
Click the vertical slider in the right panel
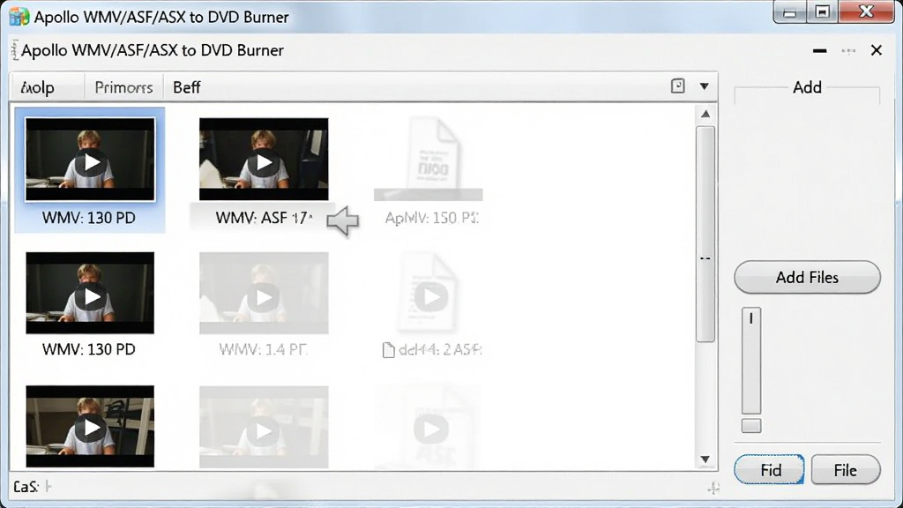coord(751,361)
